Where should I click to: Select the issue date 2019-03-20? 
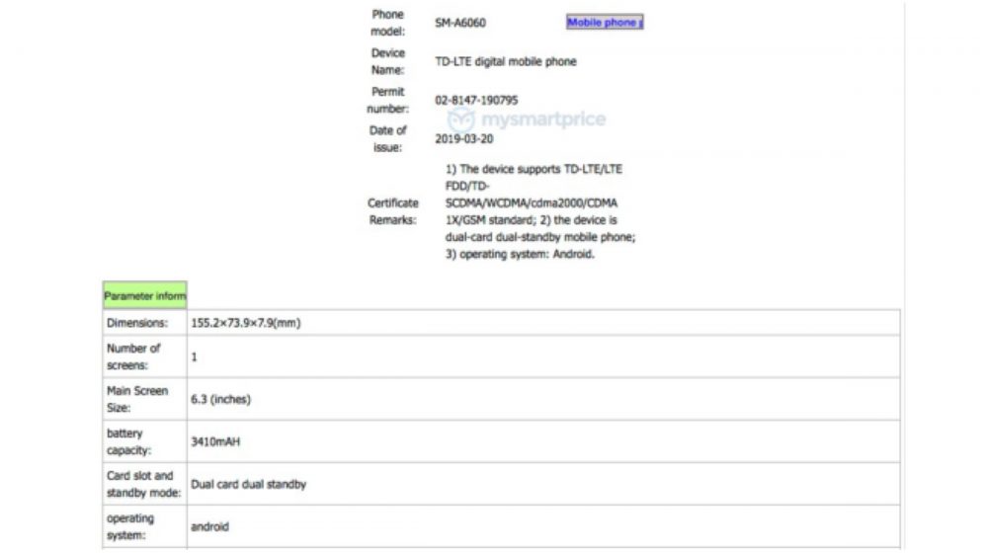pos(463,139)
